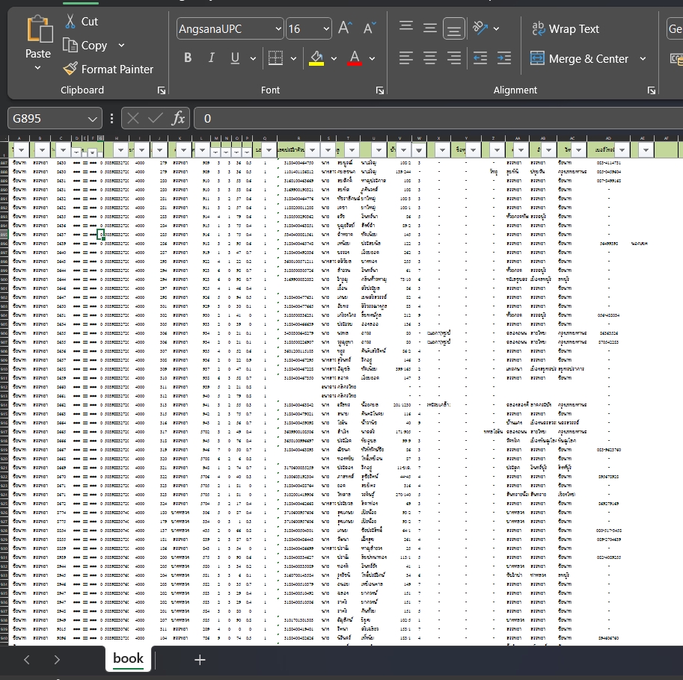Viewport: 683px width, 680px height.
Task: Open the fill color palette arrow
Action: click(334, 58)
